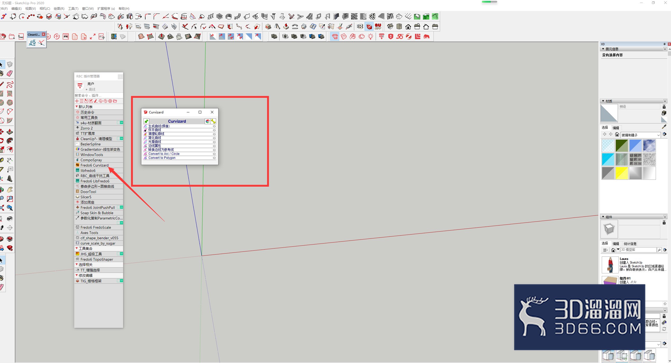Switch to the 编辑 tab in materials panel
Screen dimensions: 671x363
616,128
